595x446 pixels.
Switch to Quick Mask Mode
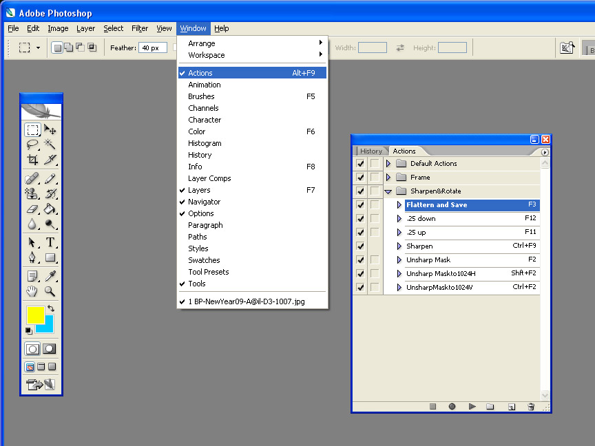[50, 349]
